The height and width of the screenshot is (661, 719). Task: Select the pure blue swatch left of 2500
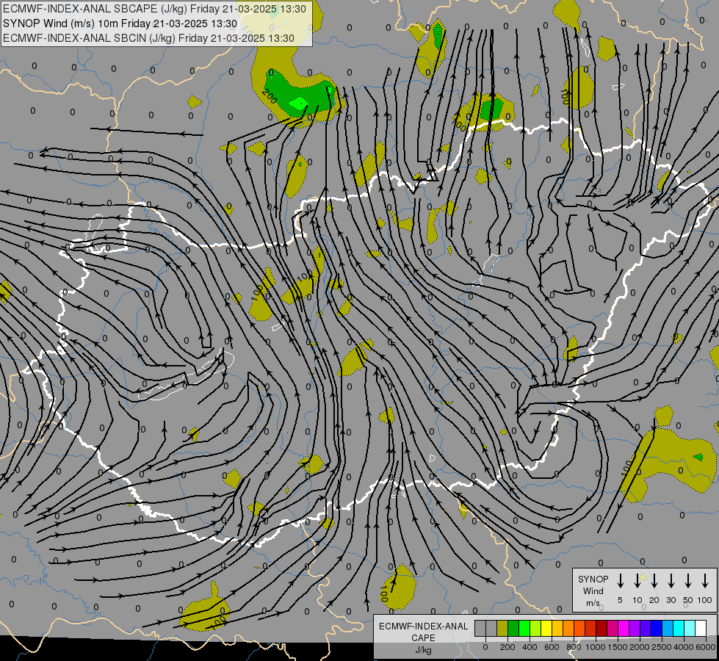tap(657, 628)
